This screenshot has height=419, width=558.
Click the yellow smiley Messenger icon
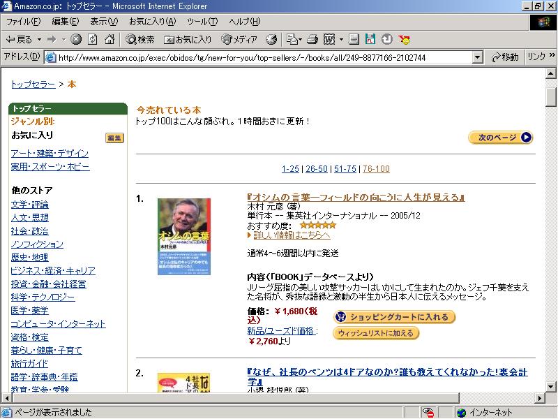coord(405,39)
